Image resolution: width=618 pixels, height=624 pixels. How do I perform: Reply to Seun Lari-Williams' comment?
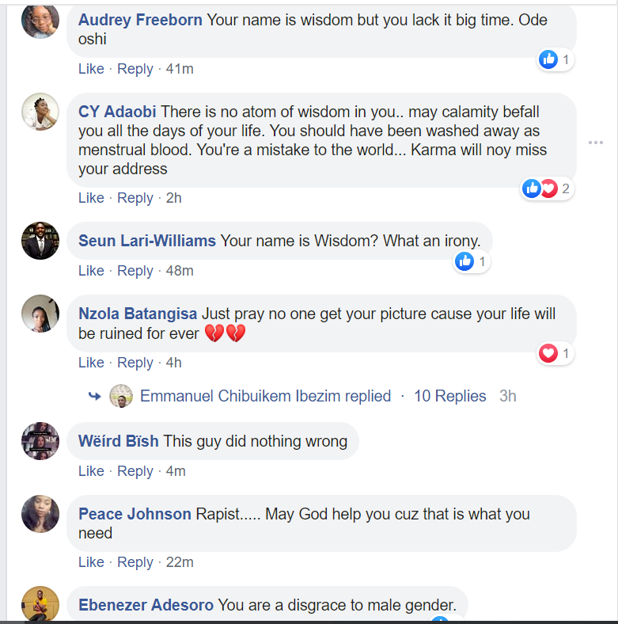[x=135, y=271]
